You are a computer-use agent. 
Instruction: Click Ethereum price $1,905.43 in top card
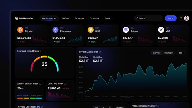coord(59,38)
